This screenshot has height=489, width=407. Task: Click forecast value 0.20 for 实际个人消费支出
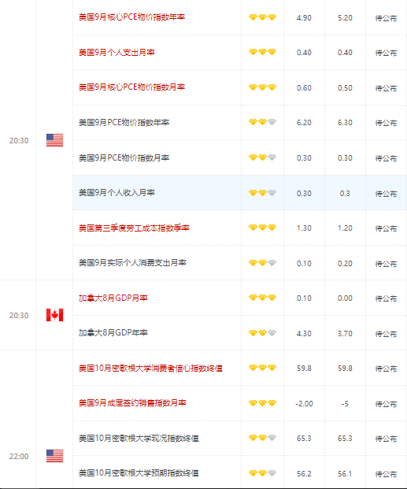point(345,264)
